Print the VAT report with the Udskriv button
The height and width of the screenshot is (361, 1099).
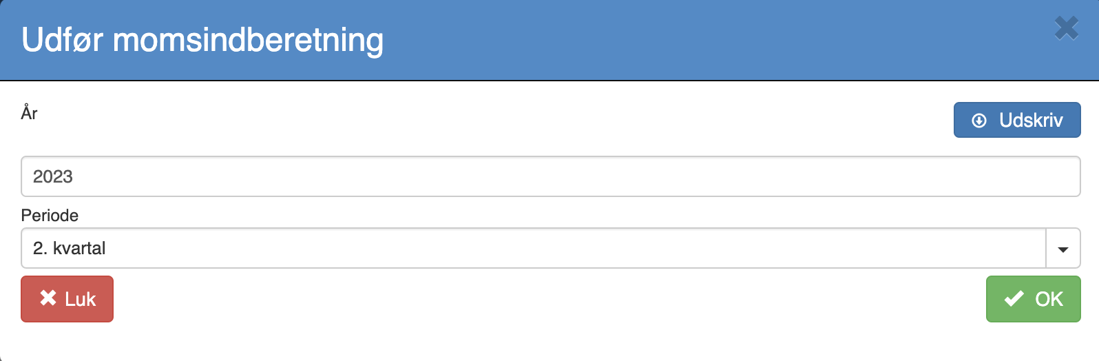point(1017,120)
